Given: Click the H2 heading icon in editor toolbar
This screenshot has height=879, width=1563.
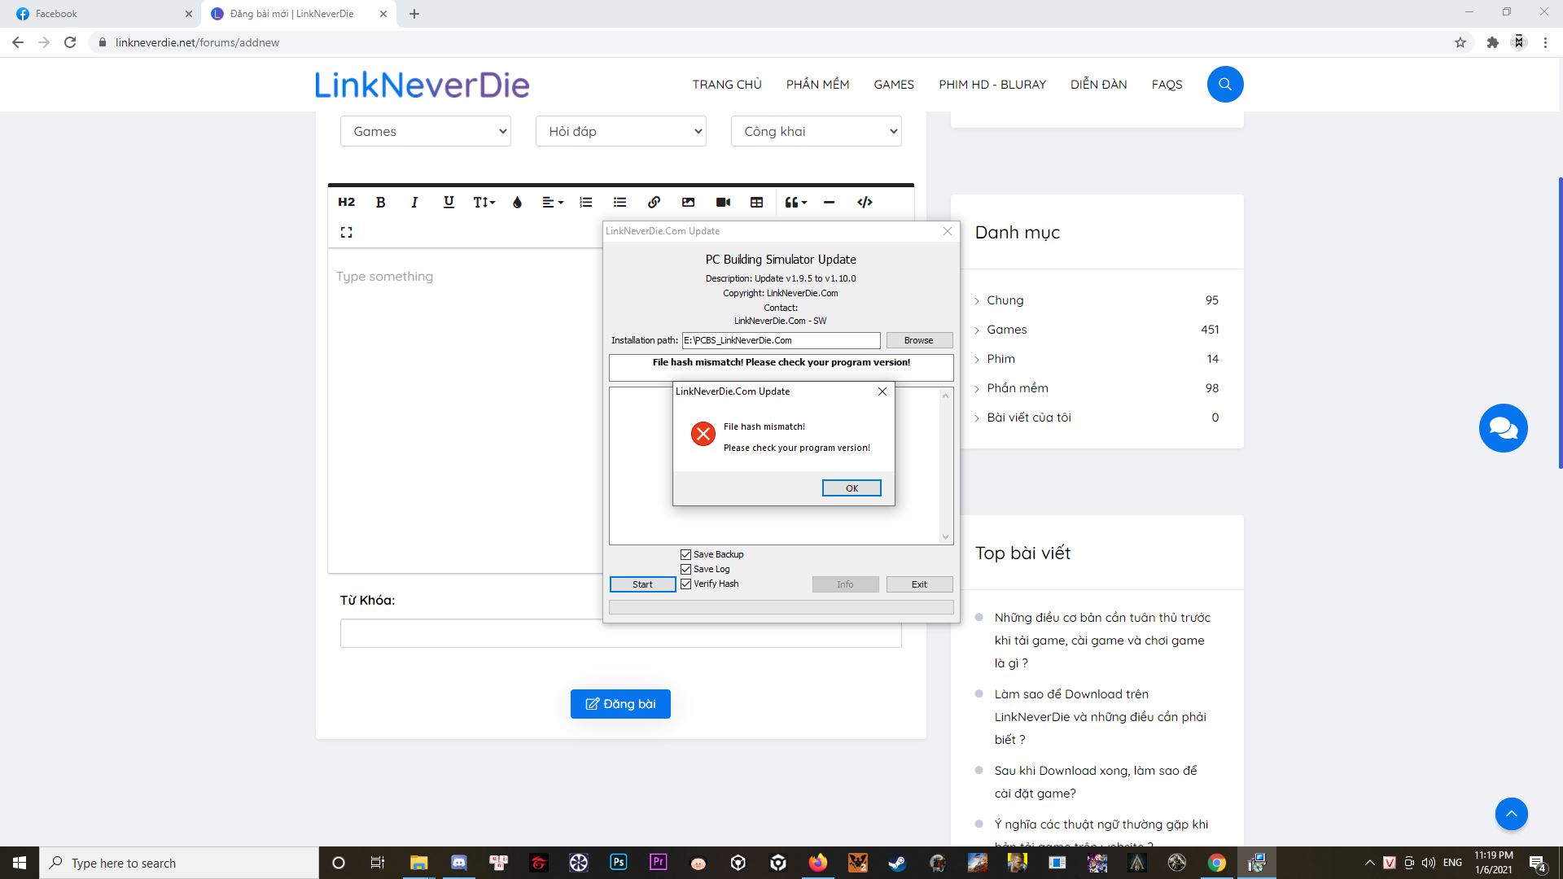Looking at the screenshot, I should [346, 202].
